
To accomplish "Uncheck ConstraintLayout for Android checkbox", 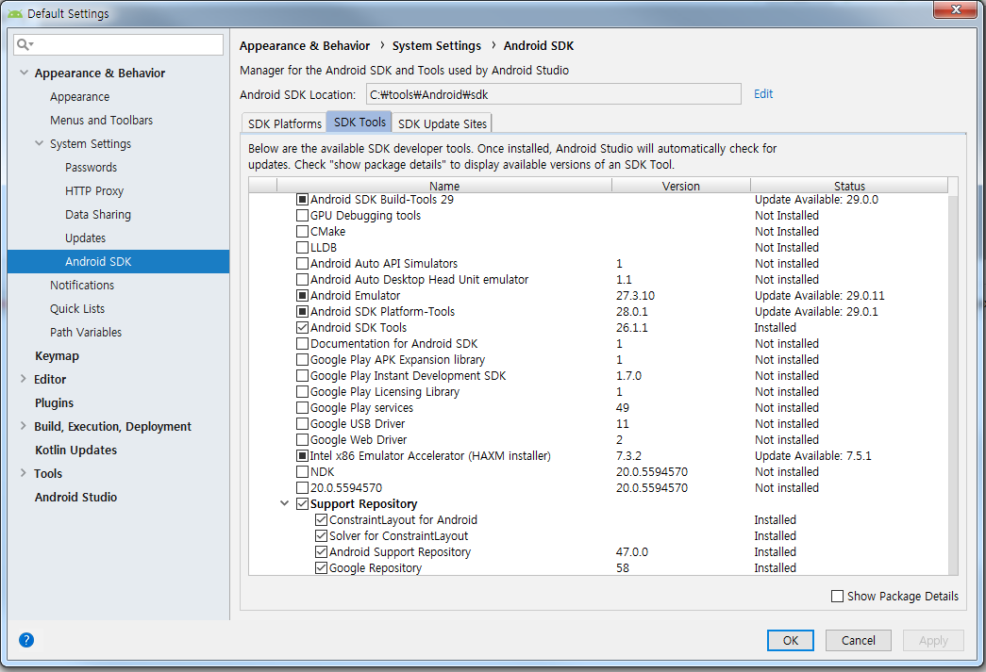I will tap(322, 520).
